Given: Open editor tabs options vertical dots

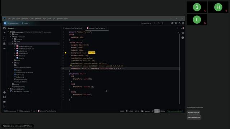Looking at the screenshot, I should 178,28.
